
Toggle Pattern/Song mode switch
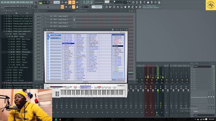[x=40, y=2]
